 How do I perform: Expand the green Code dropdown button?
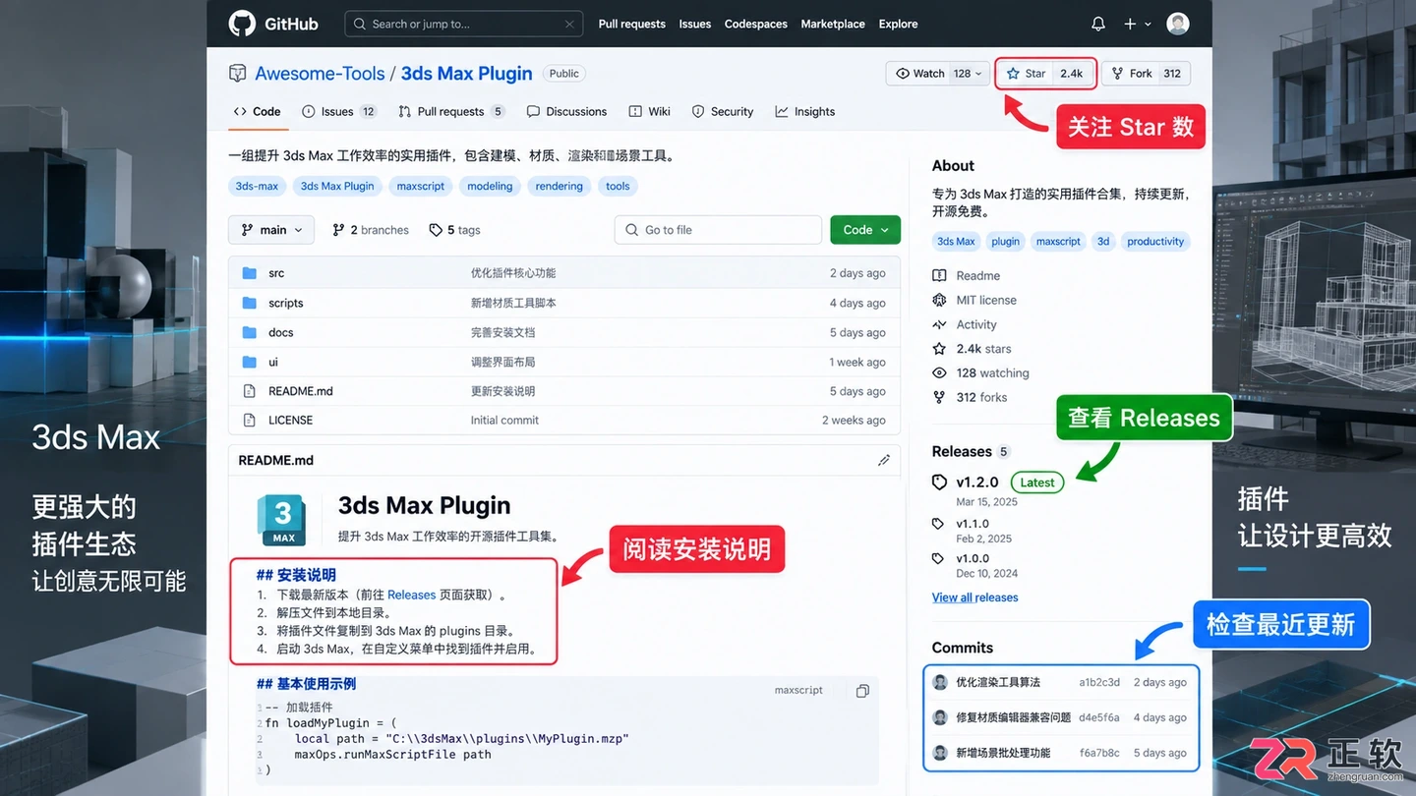[865, 230]
